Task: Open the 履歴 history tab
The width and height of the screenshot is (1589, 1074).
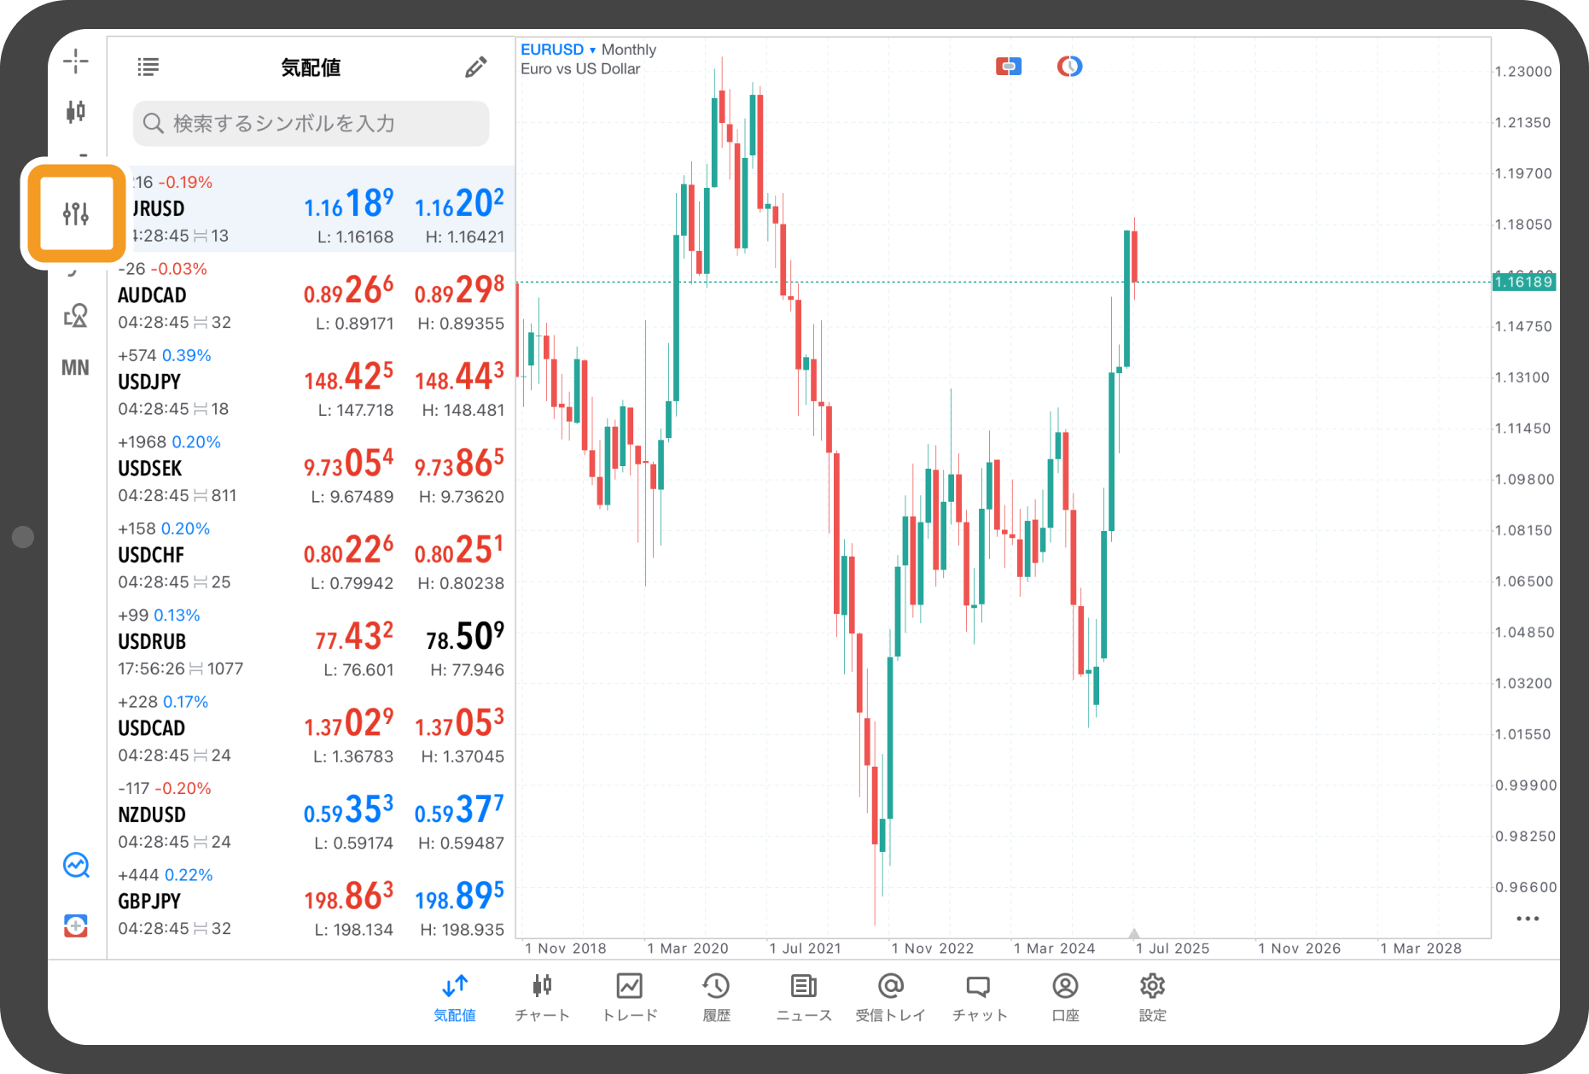Action: coord(716,996)
